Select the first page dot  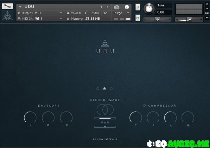[x=98, y=89]
